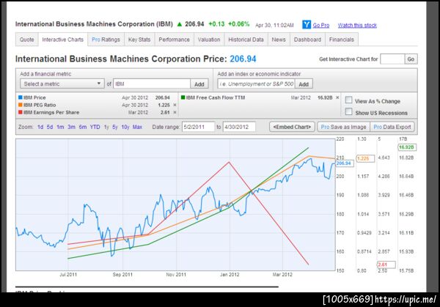This screenshot has width=440, height=307.
Task: Click the orange IBM PEG Ratio color square
Action: pos(21,105)
